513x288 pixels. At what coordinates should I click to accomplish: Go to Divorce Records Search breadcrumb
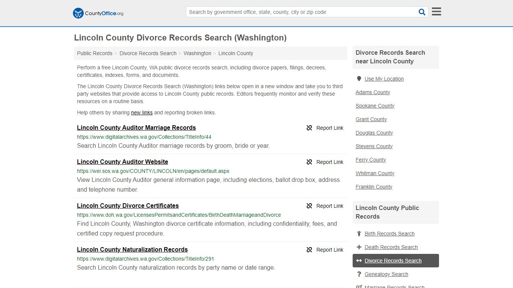148,53
